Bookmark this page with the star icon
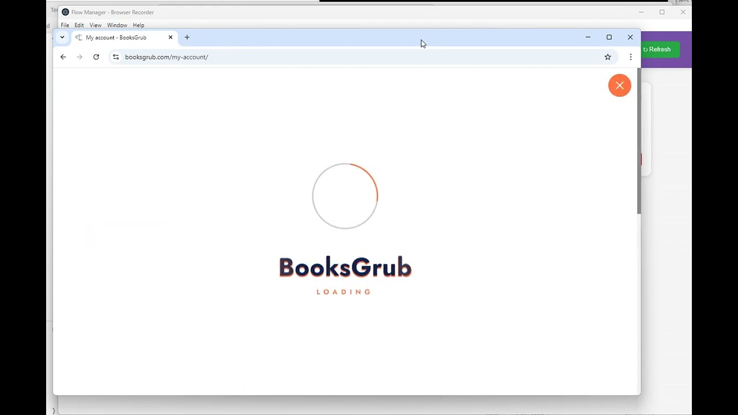The width and height of the screenshot is (738, 415). coord(608,57)
